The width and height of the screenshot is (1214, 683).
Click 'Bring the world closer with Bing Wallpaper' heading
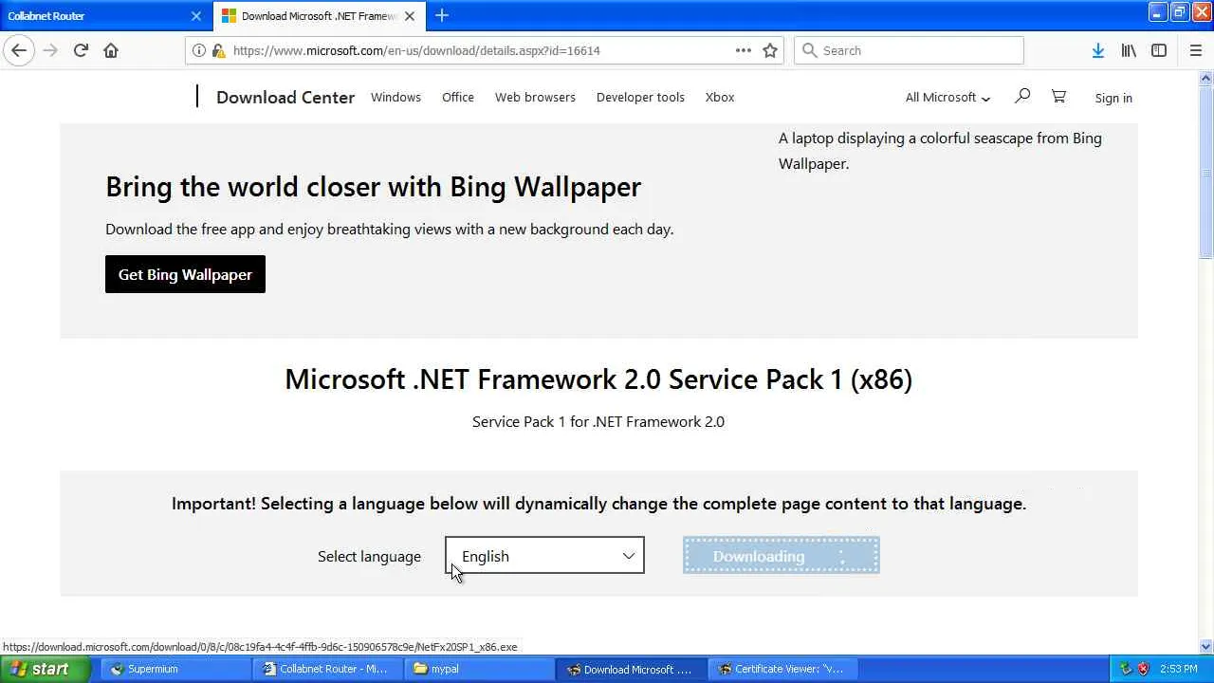click(x=373, y=187)
